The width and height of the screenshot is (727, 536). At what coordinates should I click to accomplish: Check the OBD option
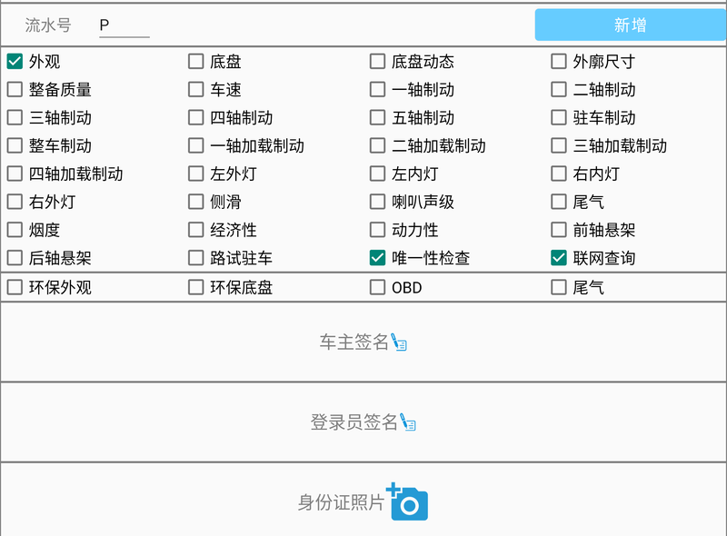click(377, 287)
